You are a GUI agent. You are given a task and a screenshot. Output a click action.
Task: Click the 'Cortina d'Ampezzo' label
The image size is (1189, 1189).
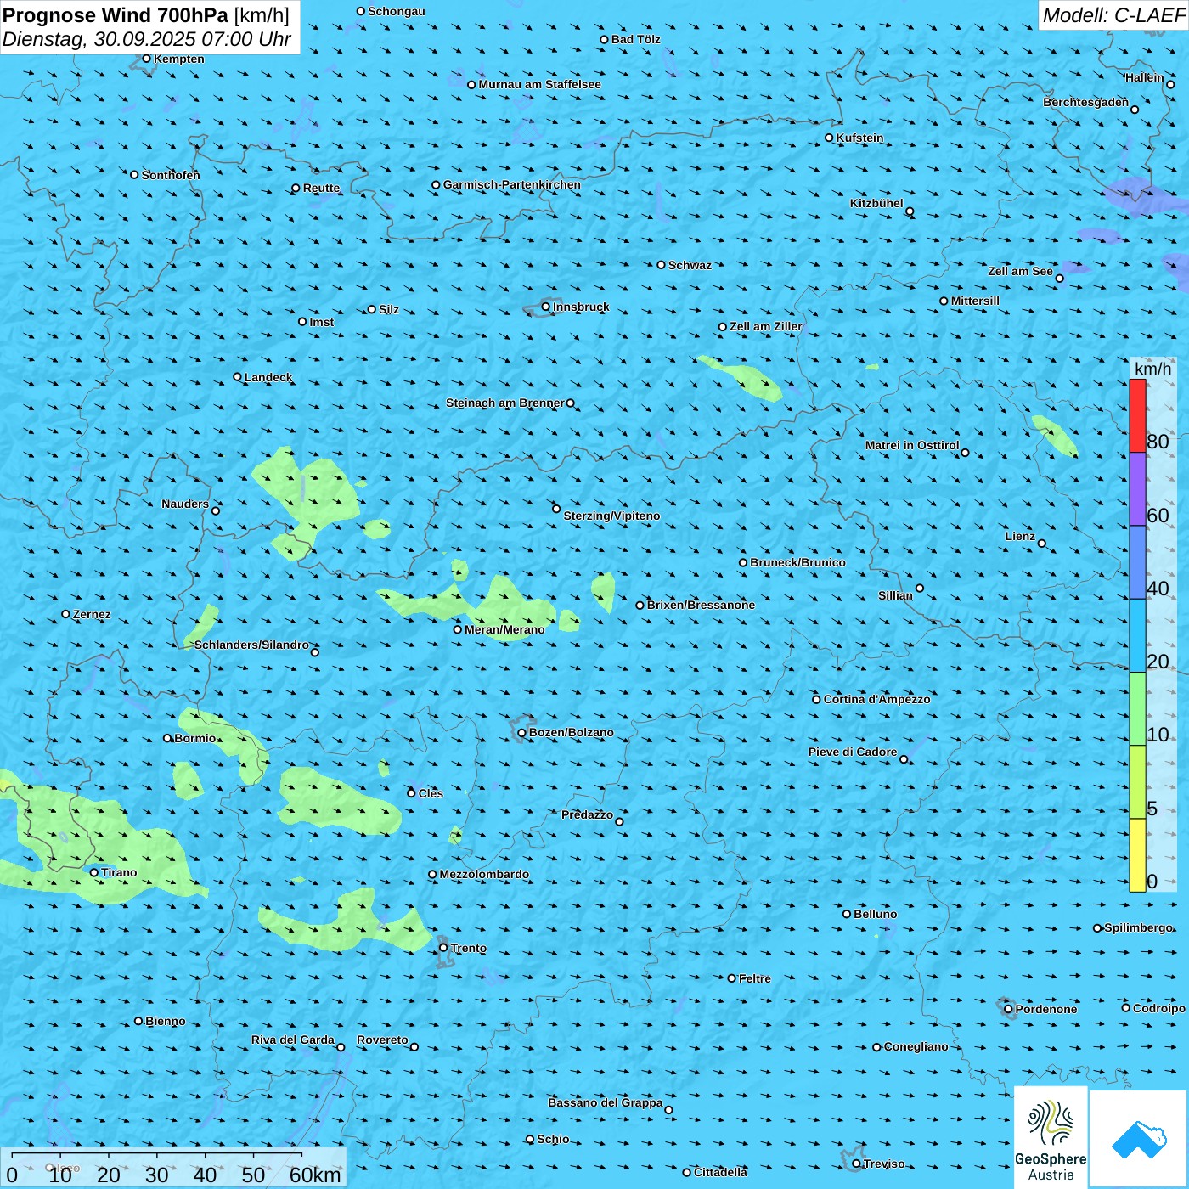tap(876, 699)
